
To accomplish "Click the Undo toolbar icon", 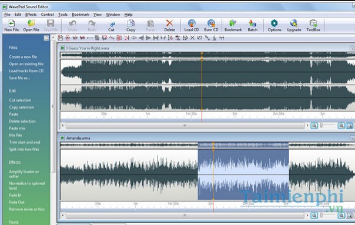I will coord(72,25).
